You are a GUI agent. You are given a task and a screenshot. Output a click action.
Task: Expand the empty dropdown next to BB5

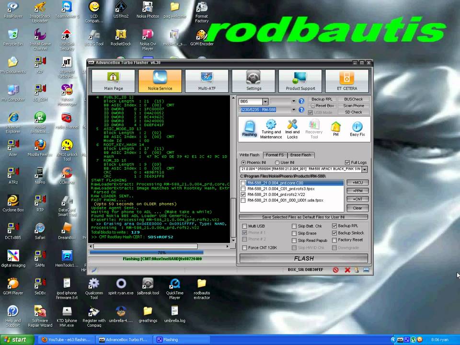coord(293,102)
